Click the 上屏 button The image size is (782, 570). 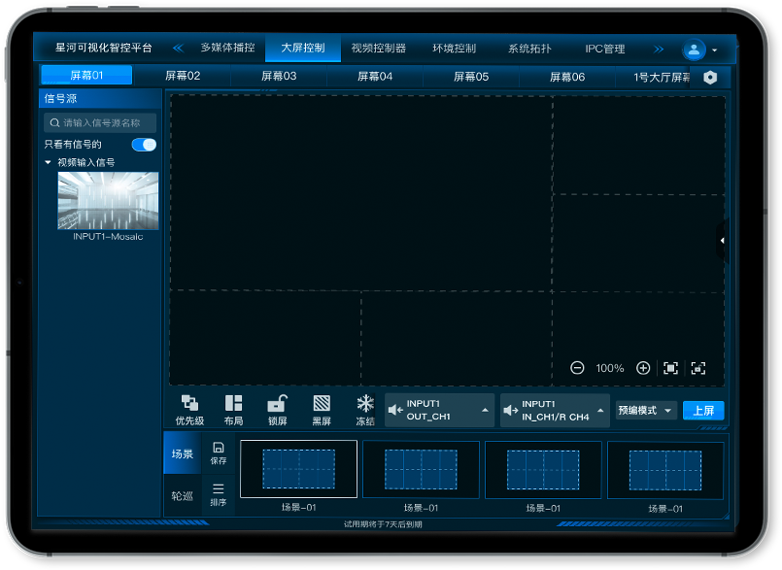[x=703, y=411]
